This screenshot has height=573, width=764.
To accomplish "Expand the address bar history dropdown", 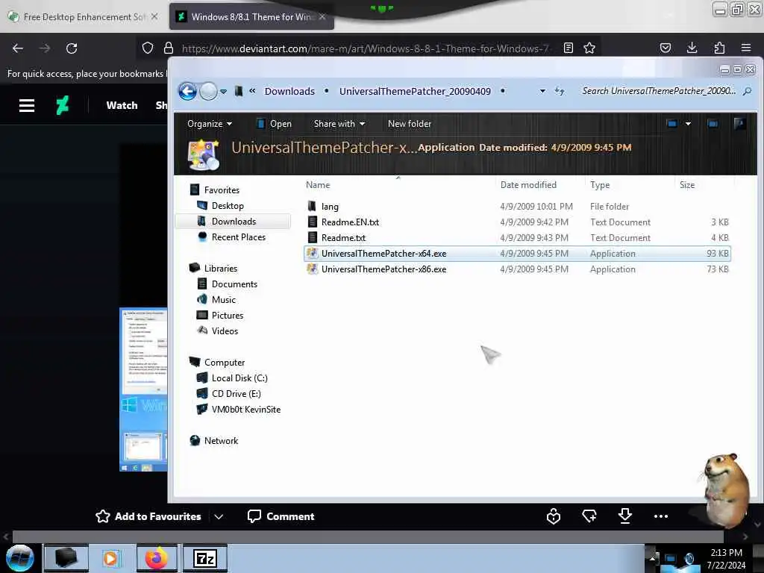I will point(542,91).
